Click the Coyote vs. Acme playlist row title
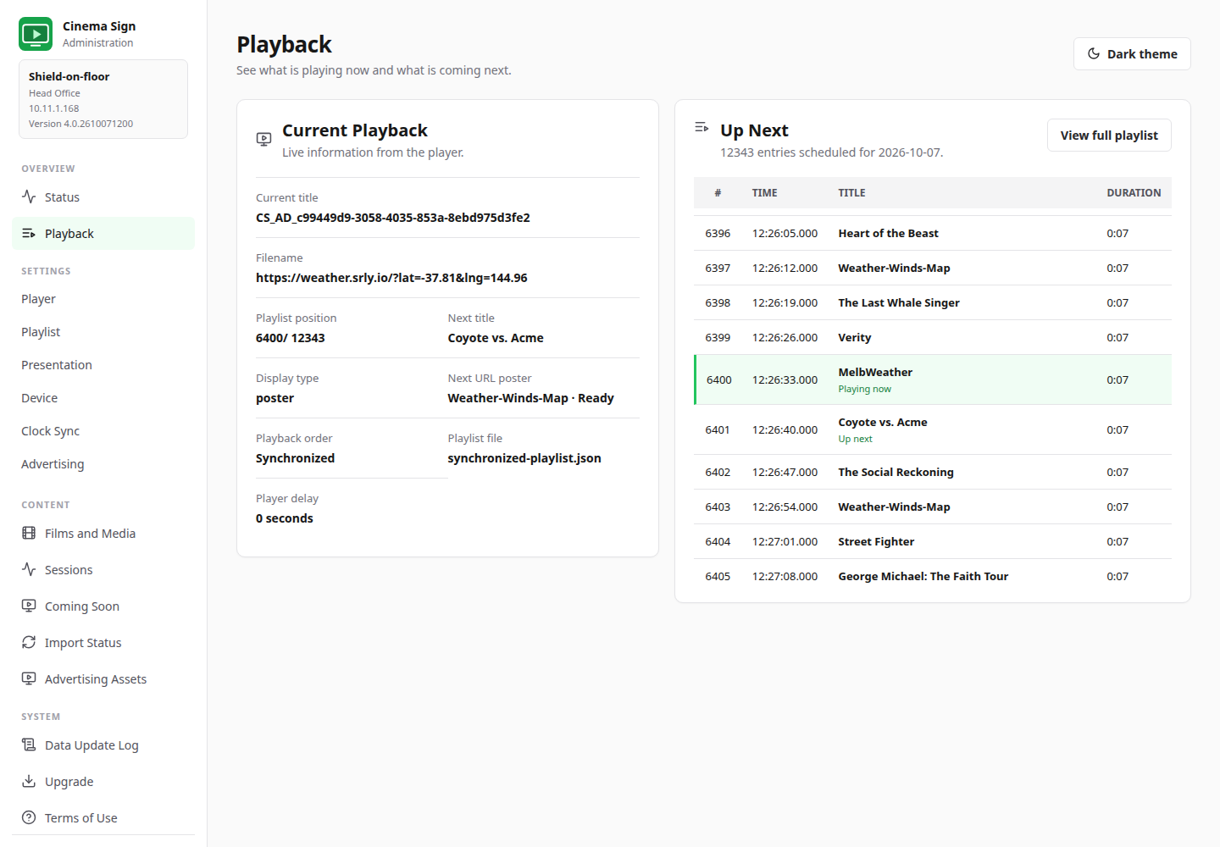 coord(883,422)
